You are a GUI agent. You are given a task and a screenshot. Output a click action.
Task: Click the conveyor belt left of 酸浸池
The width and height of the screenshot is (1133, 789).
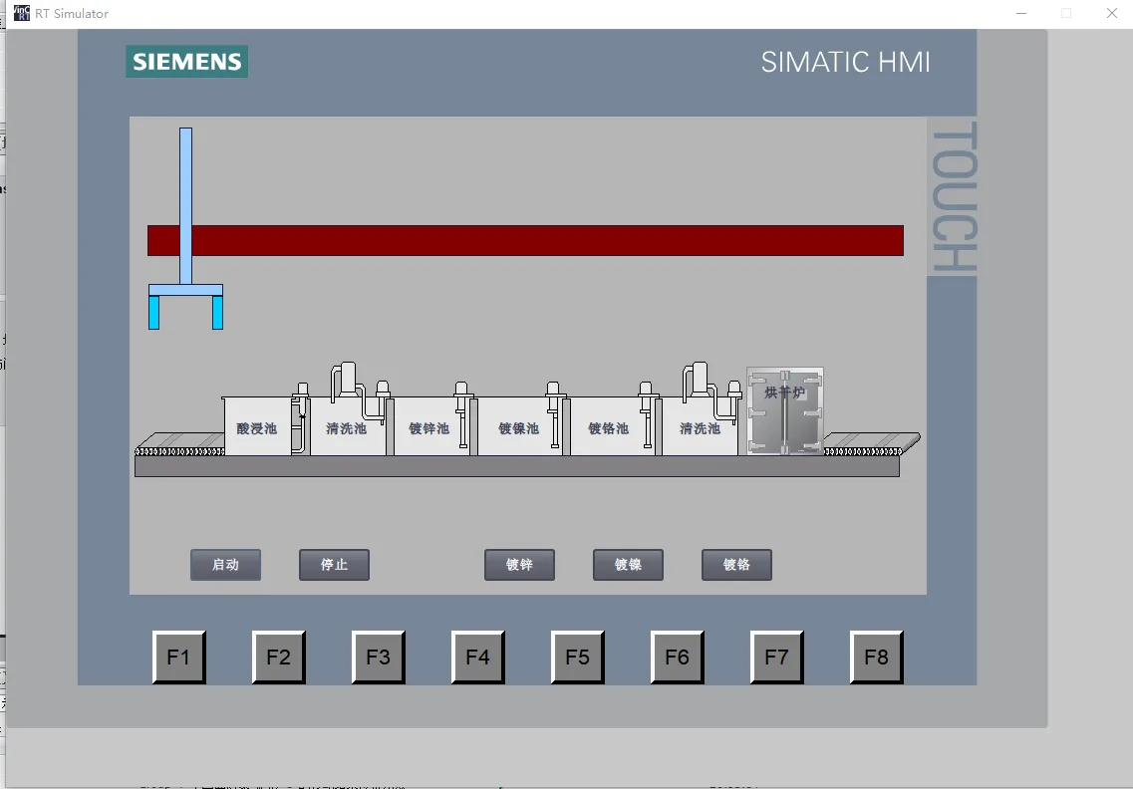tap(180, 444)
